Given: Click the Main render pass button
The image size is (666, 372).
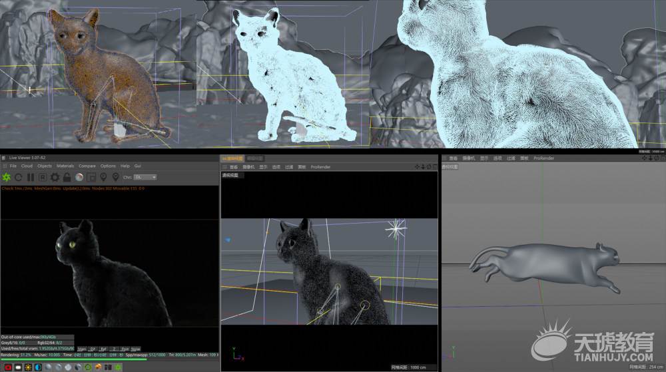Looking at the screenshot, I should pyautogui.click(x=82, y=349).
